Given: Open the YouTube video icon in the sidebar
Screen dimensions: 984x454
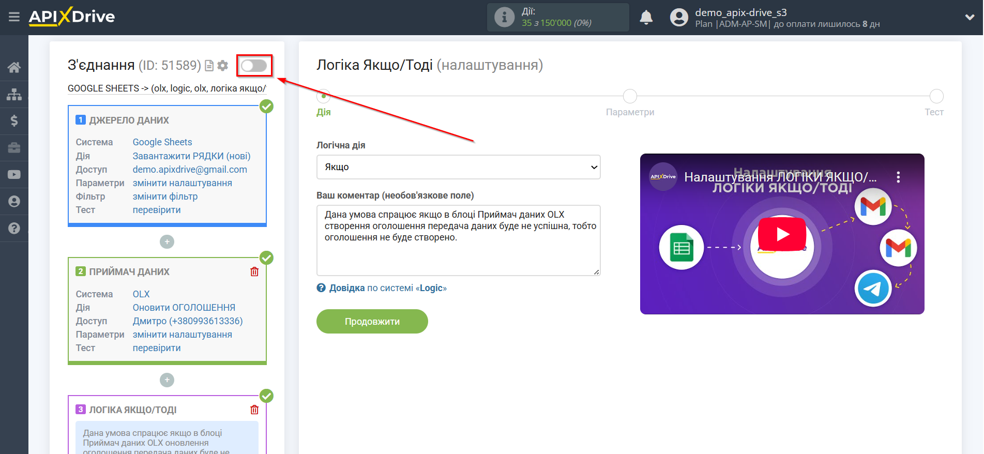Looking at the screenshot, I should tap(14, 175).
